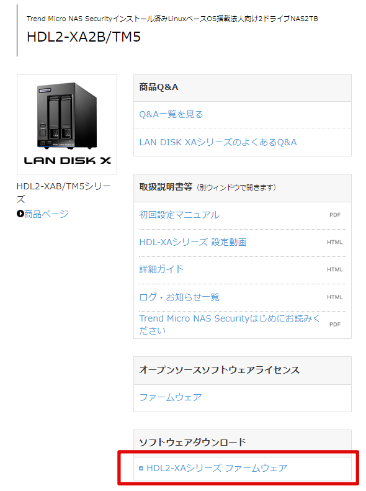Screen dimensions: 366x491
Task: Open ファームウェア under オープンソースソフトウェアライセンス
Action: [171, 398]
